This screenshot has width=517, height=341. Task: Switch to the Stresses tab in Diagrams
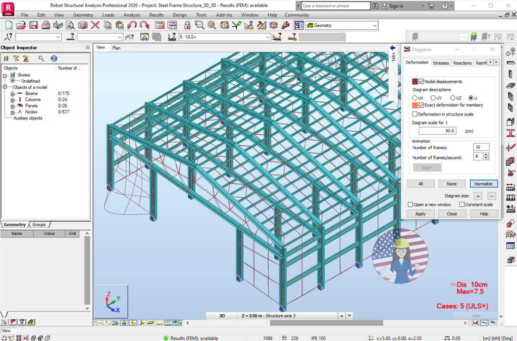[x=441, y=63]
